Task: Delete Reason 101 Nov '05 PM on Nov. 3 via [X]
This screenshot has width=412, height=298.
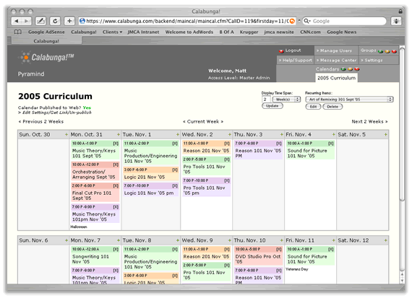Action: [279, 144]
